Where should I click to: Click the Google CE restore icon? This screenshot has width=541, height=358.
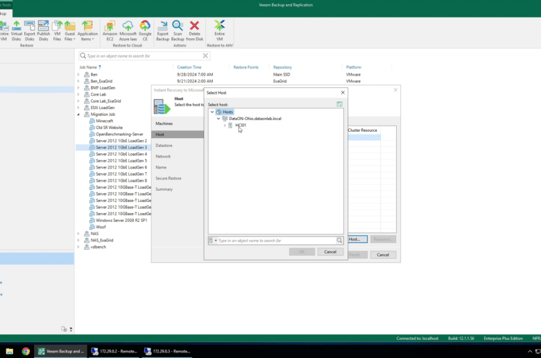(145, 31)
